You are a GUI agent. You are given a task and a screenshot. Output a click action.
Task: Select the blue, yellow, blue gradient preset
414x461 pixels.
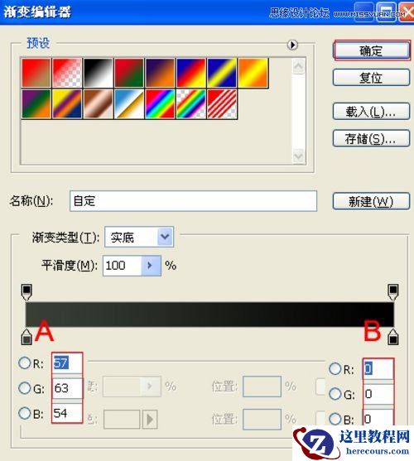pos(222,73)
